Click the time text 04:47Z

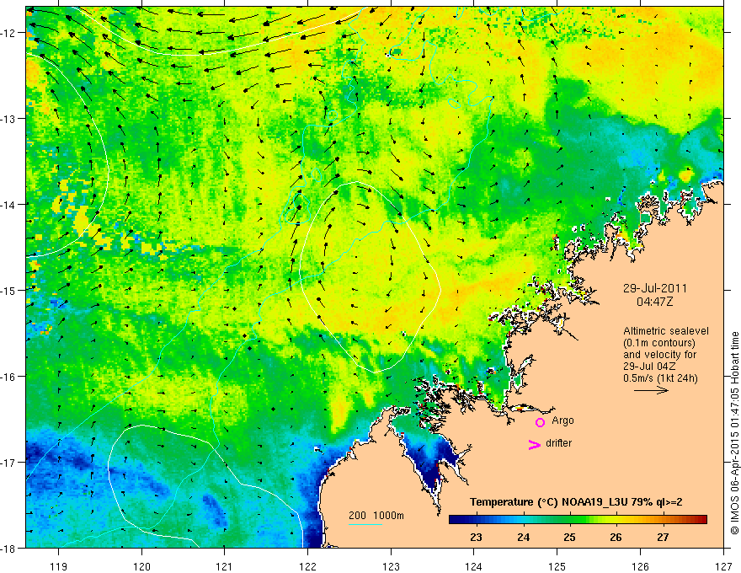(x=654, y=301)
